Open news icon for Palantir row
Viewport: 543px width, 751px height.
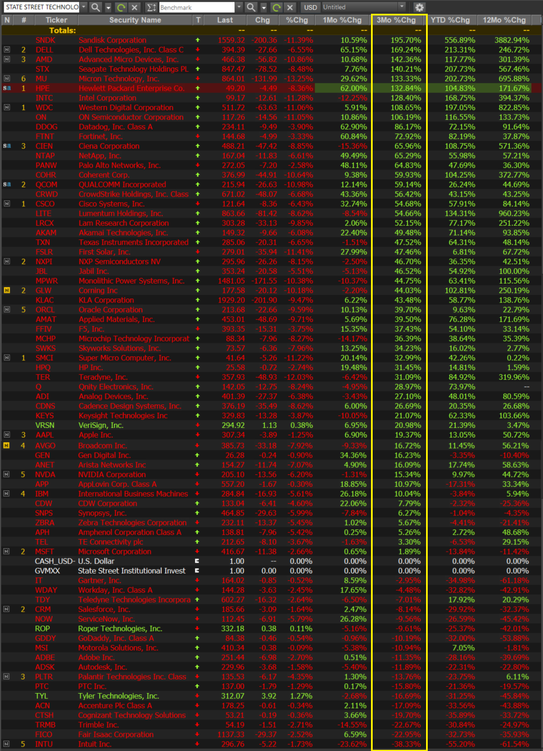[x=7, y=677]
